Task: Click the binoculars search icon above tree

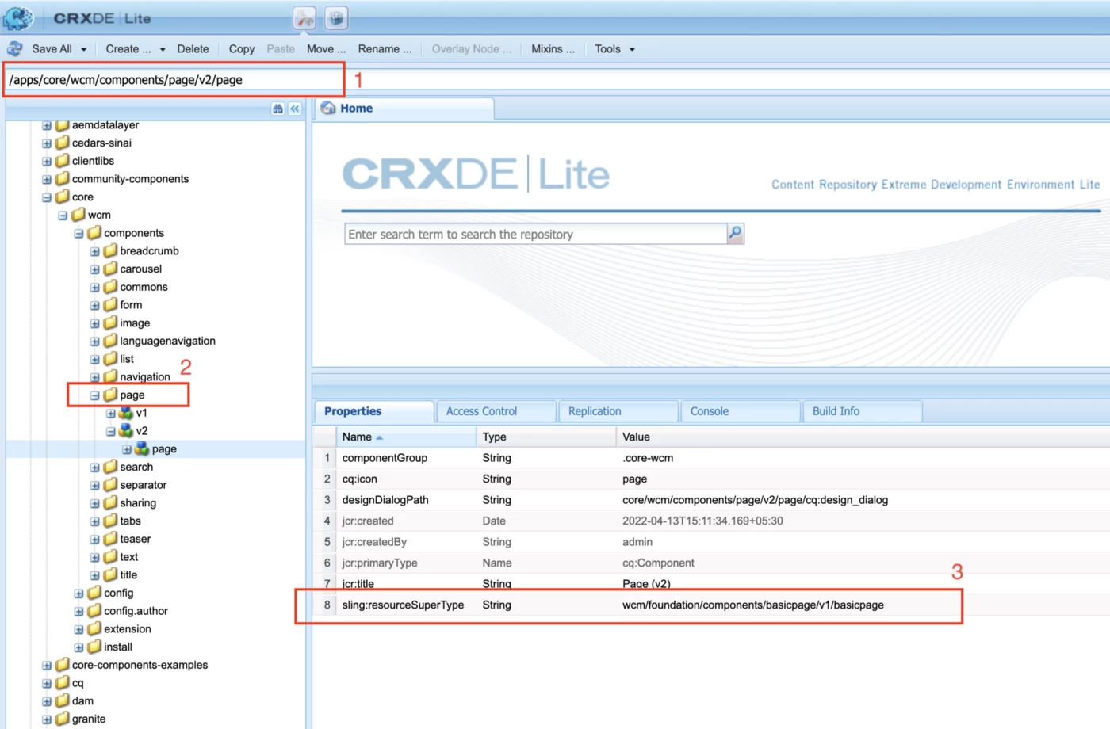Action: click(277, 109)
